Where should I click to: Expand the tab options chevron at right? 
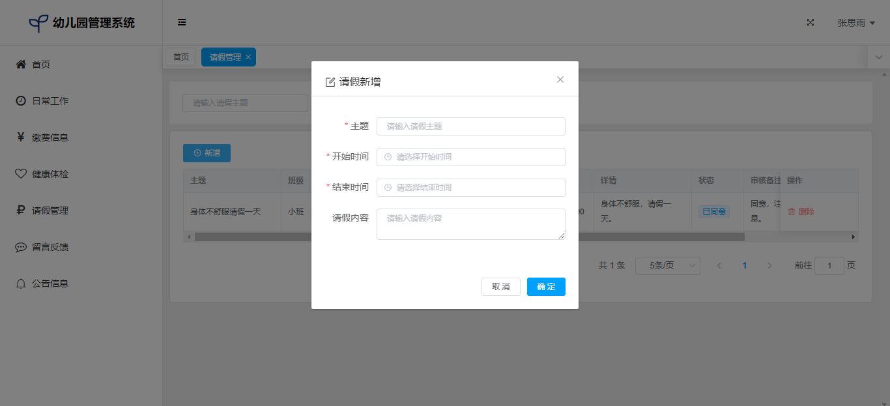[879, 57]
